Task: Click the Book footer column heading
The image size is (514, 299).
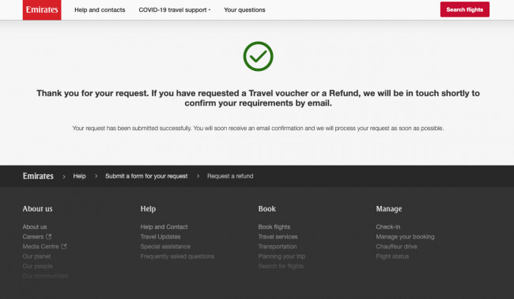Action: tap(266, 209)
